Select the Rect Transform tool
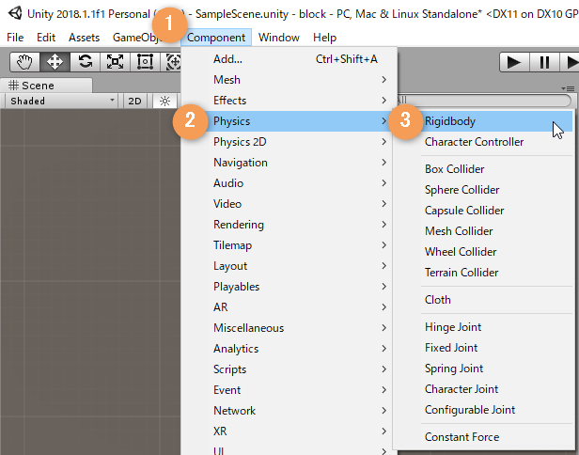The height and width of the screenshot is (455, 579). 145,62
